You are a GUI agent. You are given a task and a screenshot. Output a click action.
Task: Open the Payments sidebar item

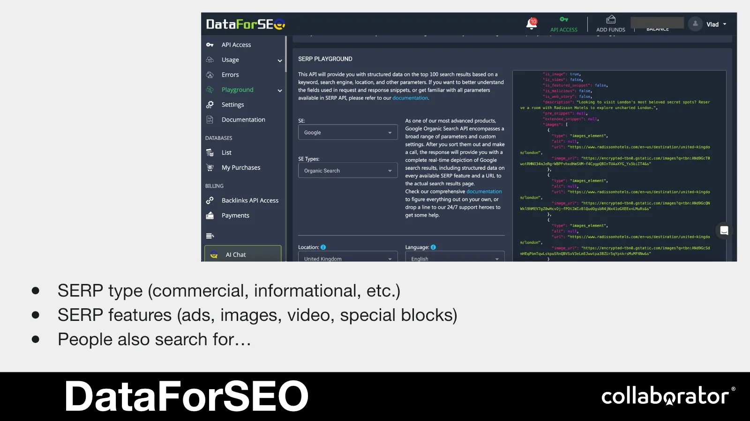click(235, 215)
